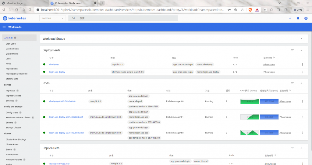Open pod login-app-deploy-5579495788-5zdxn
Image resolution: width=312 pixels, height=165 pixels.
66,133
